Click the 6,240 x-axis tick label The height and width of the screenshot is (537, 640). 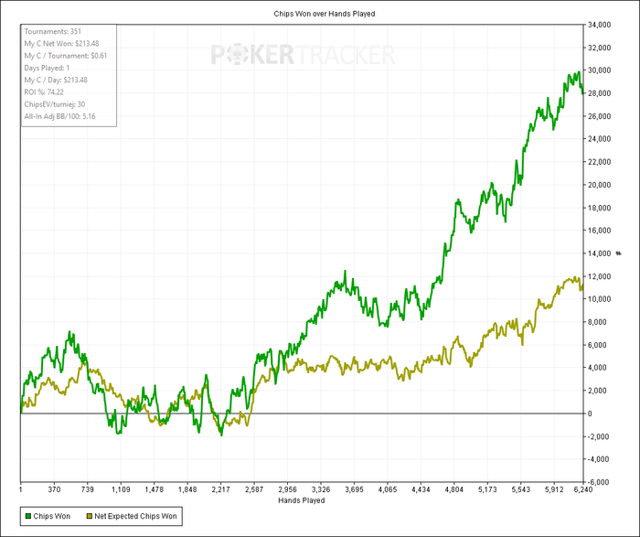[583, 489]
